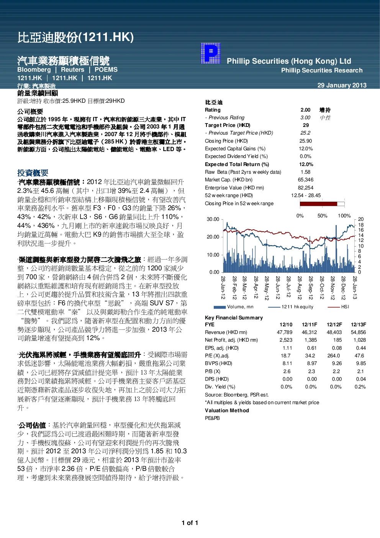Click Phillip Securities (Hong Kong) Ltd text
Viewport: 380px width, 538px height.
(x=289, y=61)
